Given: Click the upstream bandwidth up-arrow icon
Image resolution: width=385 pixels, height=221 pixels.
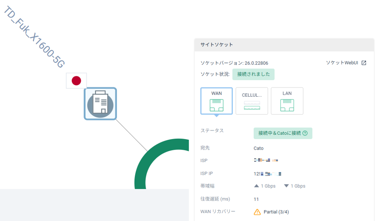Looking at the screenshot, I should [257, 186].
